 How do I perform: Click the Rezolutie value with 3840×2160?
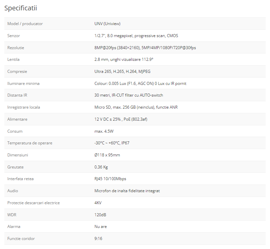pyautogui.click(x=145, y=48)
